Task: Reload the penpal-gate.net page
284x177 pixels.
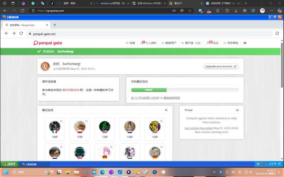Action: tap(21, 34)
